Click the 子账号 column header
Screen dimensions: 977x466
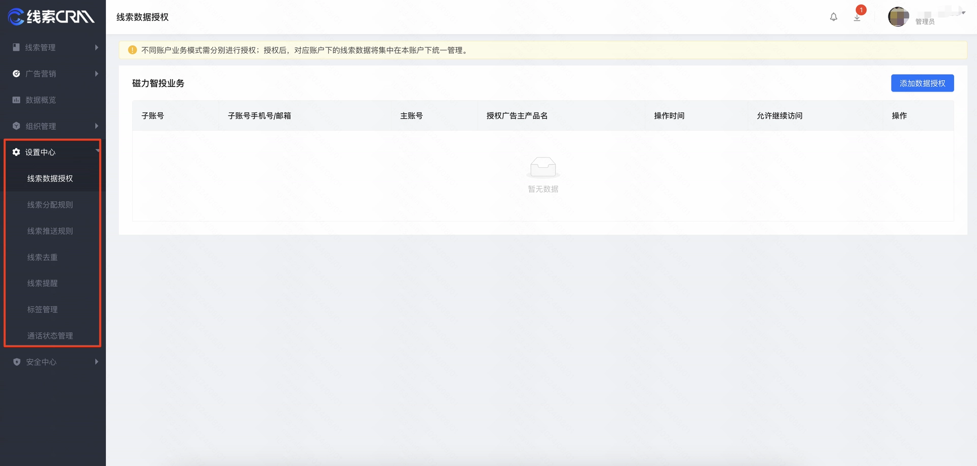(153, 116)
